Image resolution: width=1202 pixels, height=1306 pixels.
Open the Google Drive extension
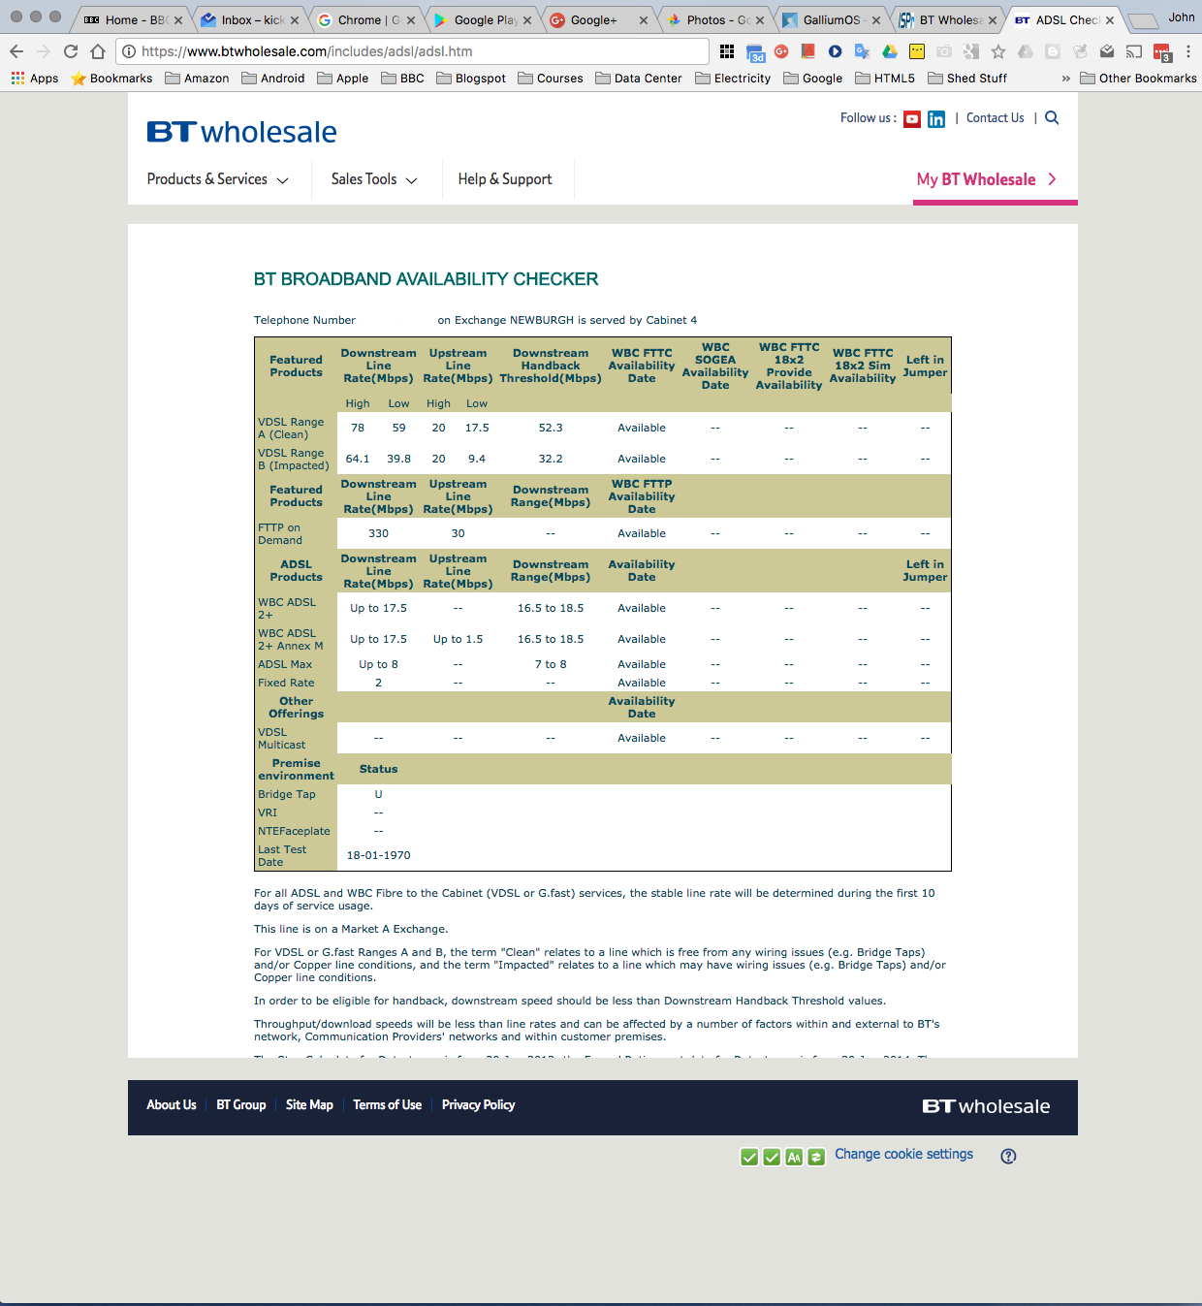pyautogui.click(x=888, y=51)
